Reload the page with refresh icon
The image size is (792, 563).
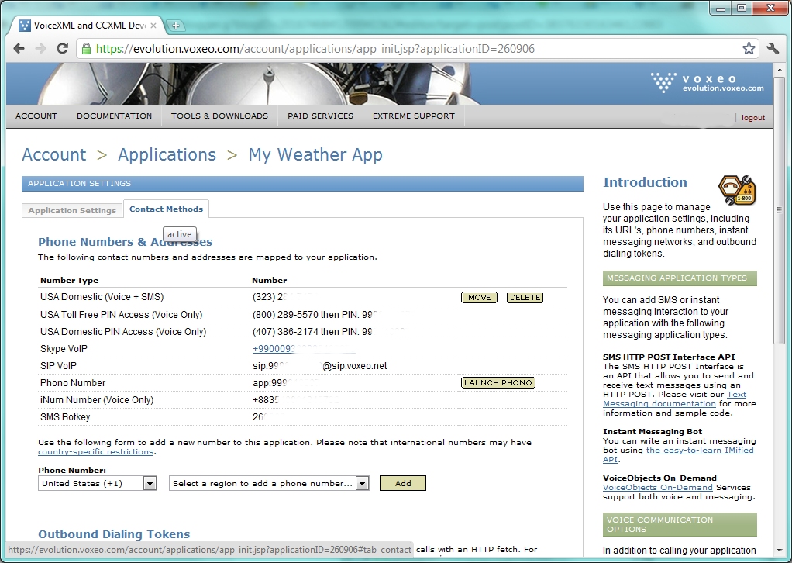tap(62, 49)
